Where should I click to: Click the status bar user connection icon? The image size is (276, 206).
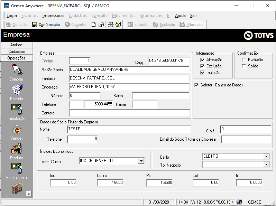[239, 202]
